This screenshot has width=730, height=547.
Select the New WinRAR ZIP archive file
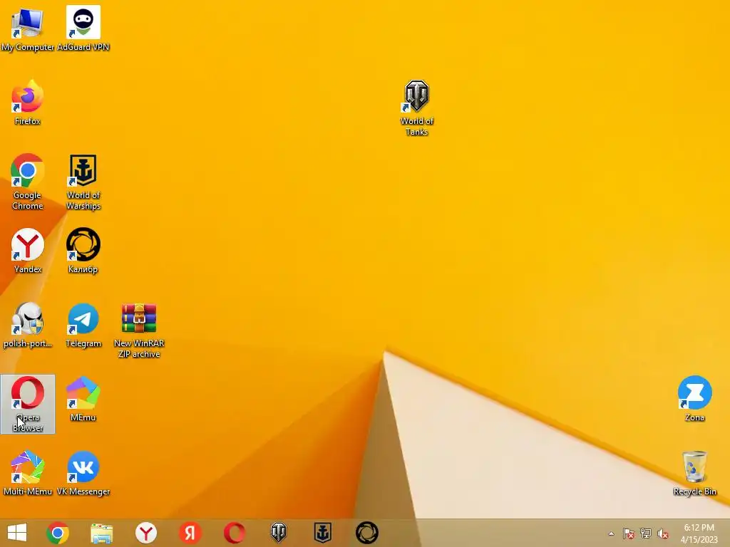139,330
